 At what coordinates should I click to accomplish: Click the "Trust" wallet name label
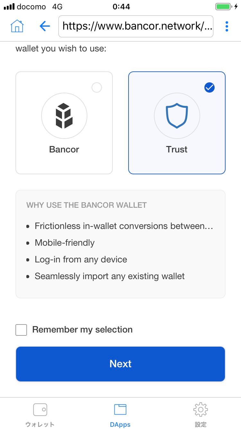click(177, 149)
